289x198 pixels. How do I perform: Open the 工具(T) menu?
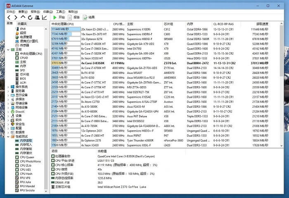[60, 12]
